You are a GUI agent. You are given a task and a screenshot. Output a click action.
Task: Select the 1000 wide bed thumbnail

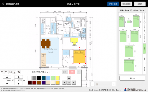coord(136,22)
